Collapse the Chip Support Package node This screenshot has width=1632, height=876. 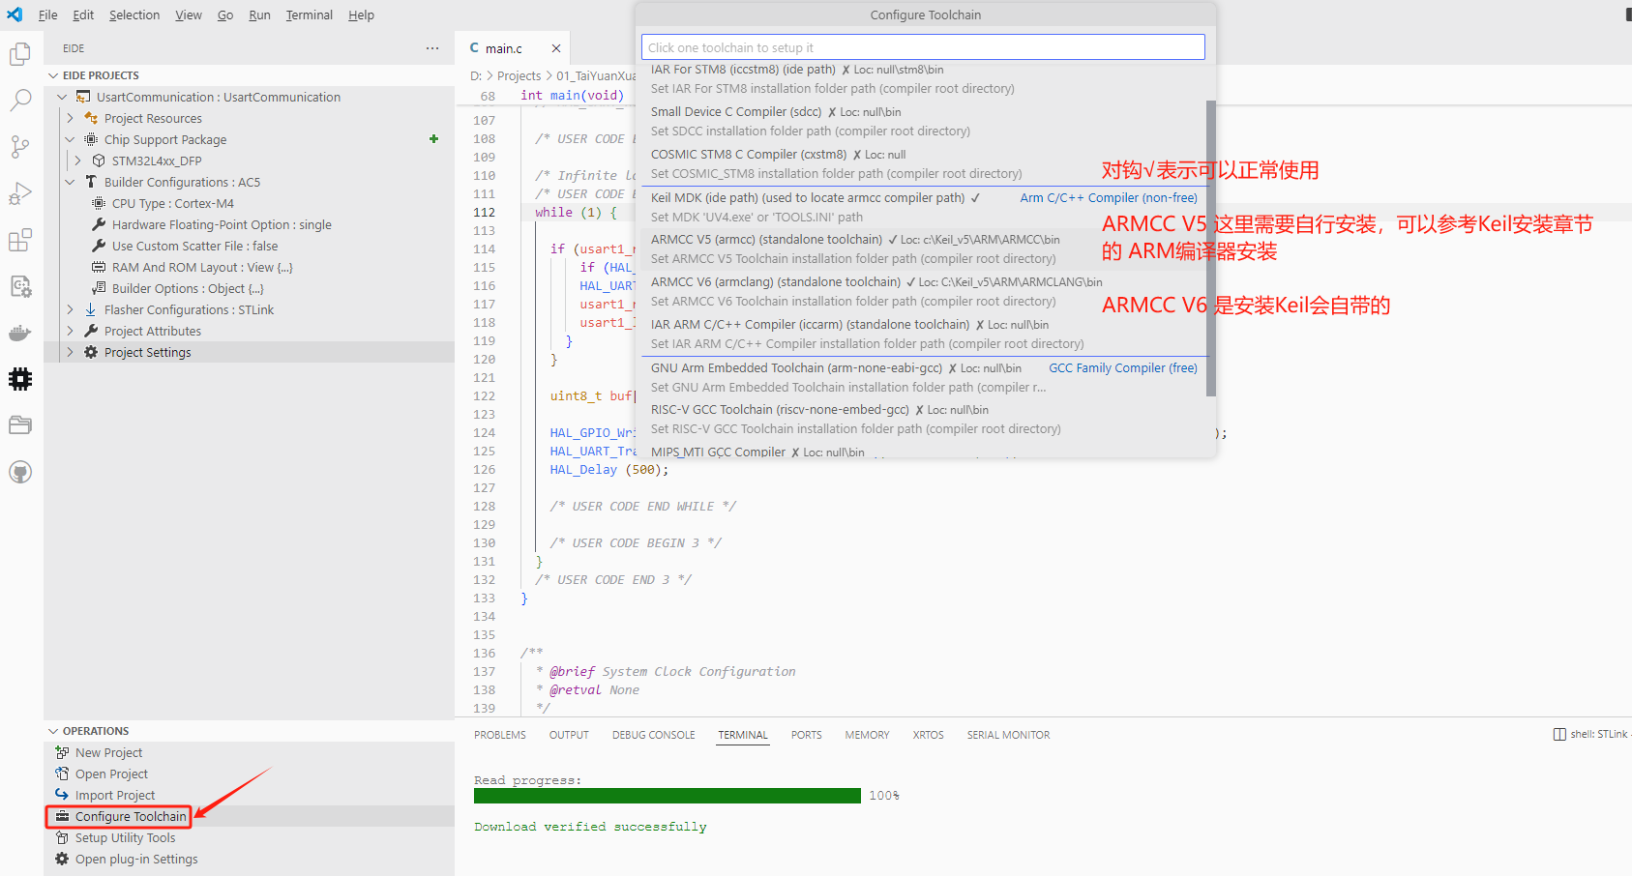click(70, 139)
